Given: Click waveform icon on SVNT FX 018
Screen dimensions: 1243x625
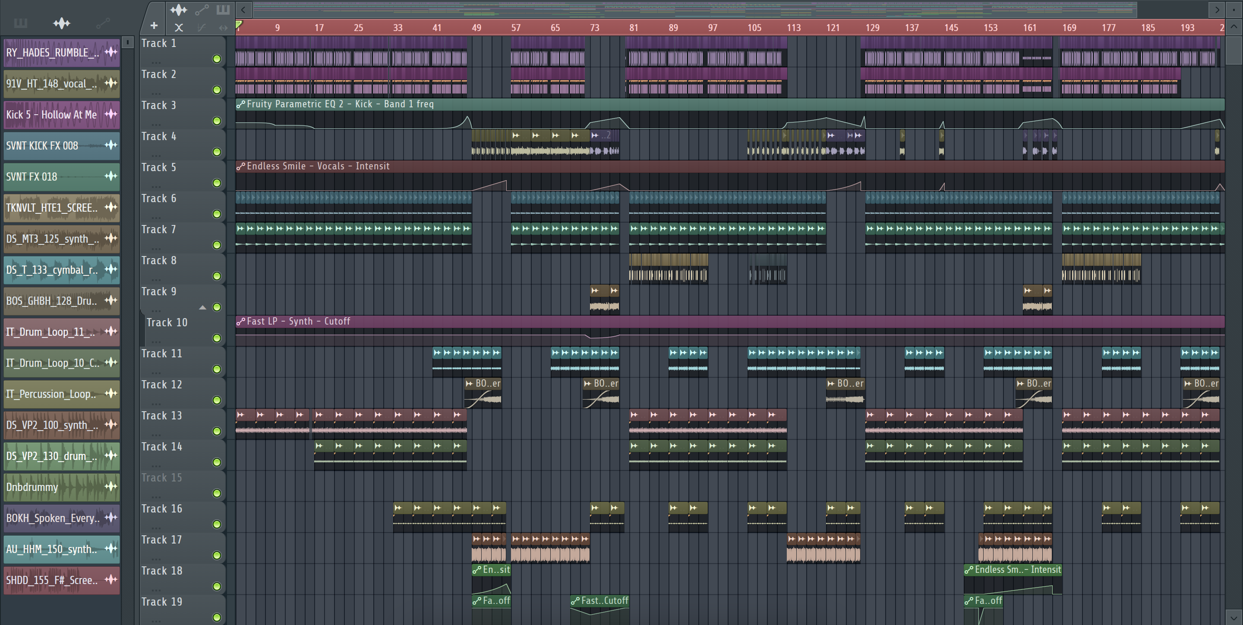Looking at the screenshot, I should tap(111, 176).
